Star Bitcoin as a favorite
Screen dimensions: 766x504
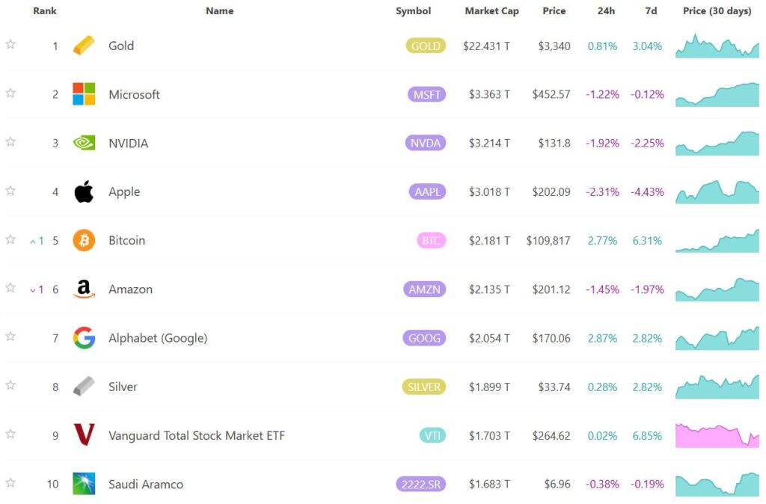click(x=10, y=240)
